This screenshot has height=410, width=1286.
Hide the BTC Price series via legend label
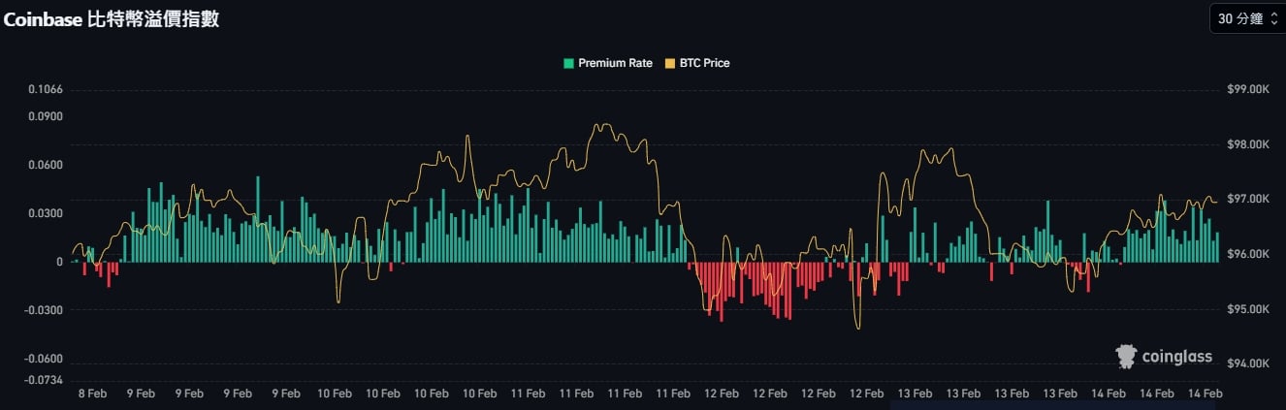coord(705,63)
